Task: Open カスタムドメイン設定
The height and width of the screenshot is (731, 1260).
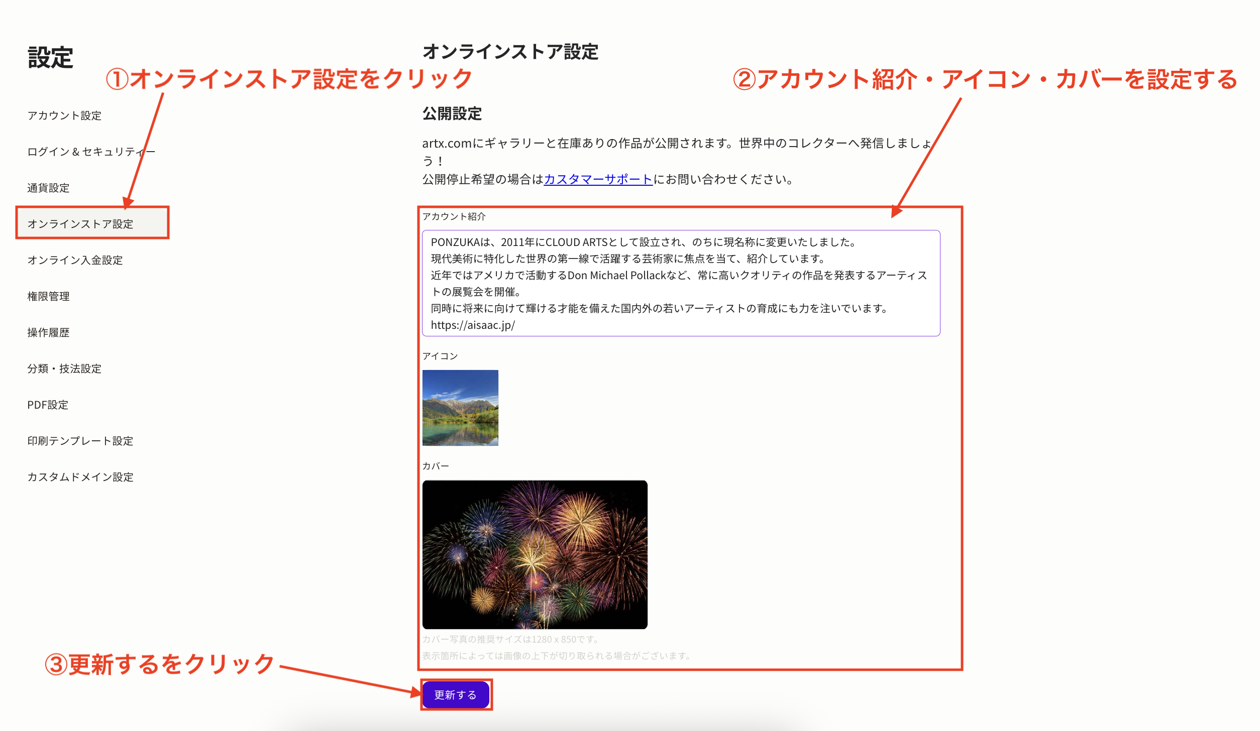Action: pyautogui.click(x=80, y=477)
